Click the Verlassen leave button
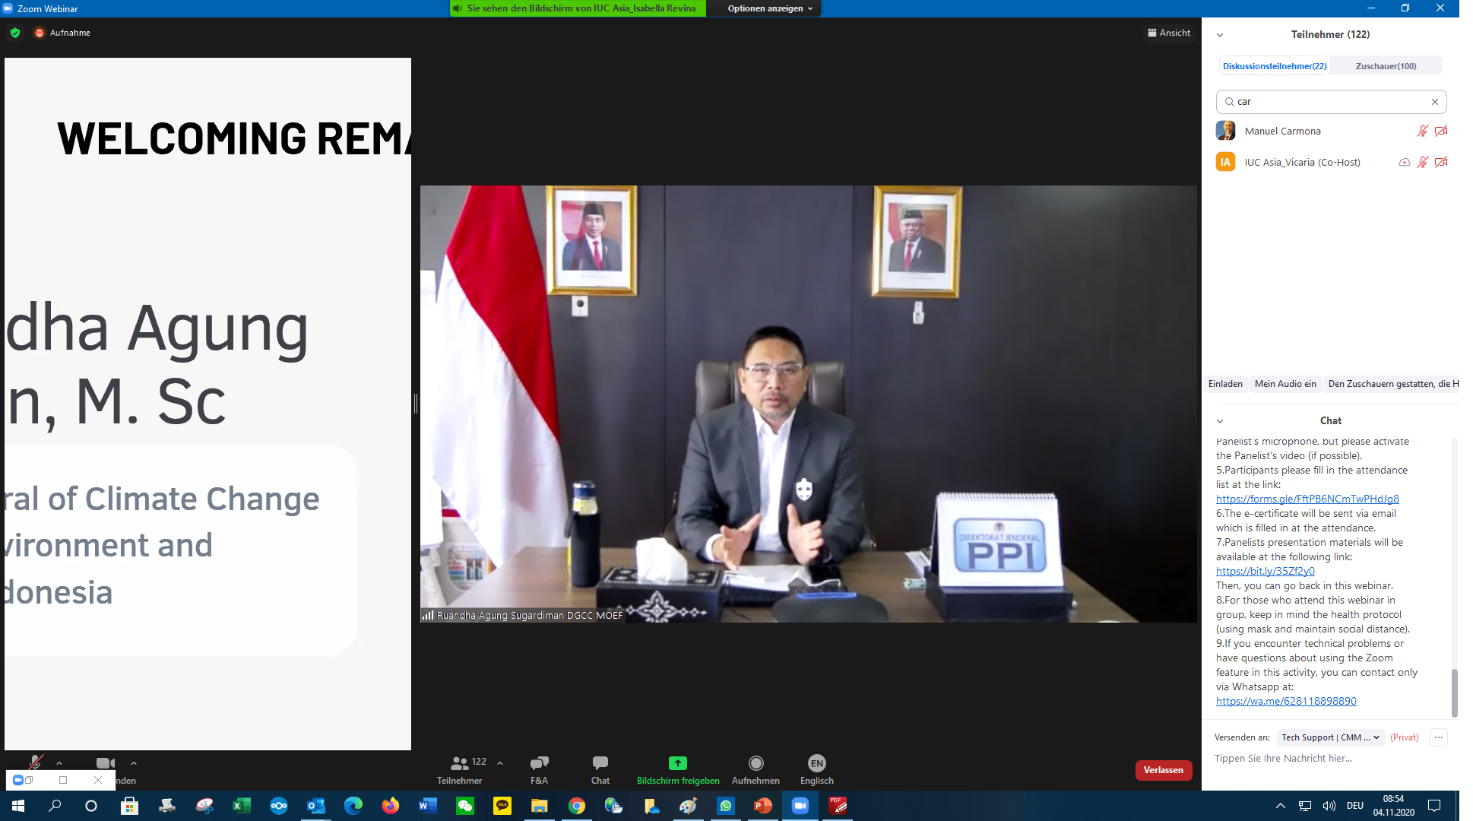1473x821 pixels. click(x=1163, y=770)
